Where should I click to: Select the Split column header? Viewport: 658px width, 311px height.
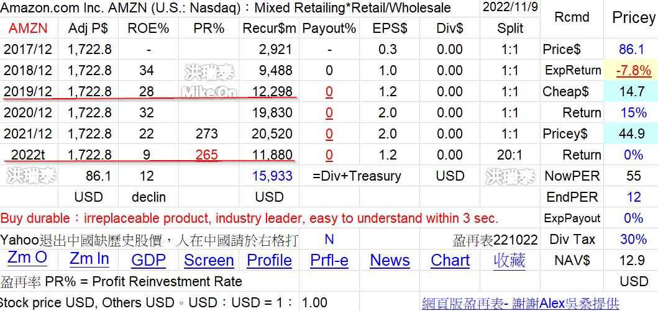(x=510, y=29)
